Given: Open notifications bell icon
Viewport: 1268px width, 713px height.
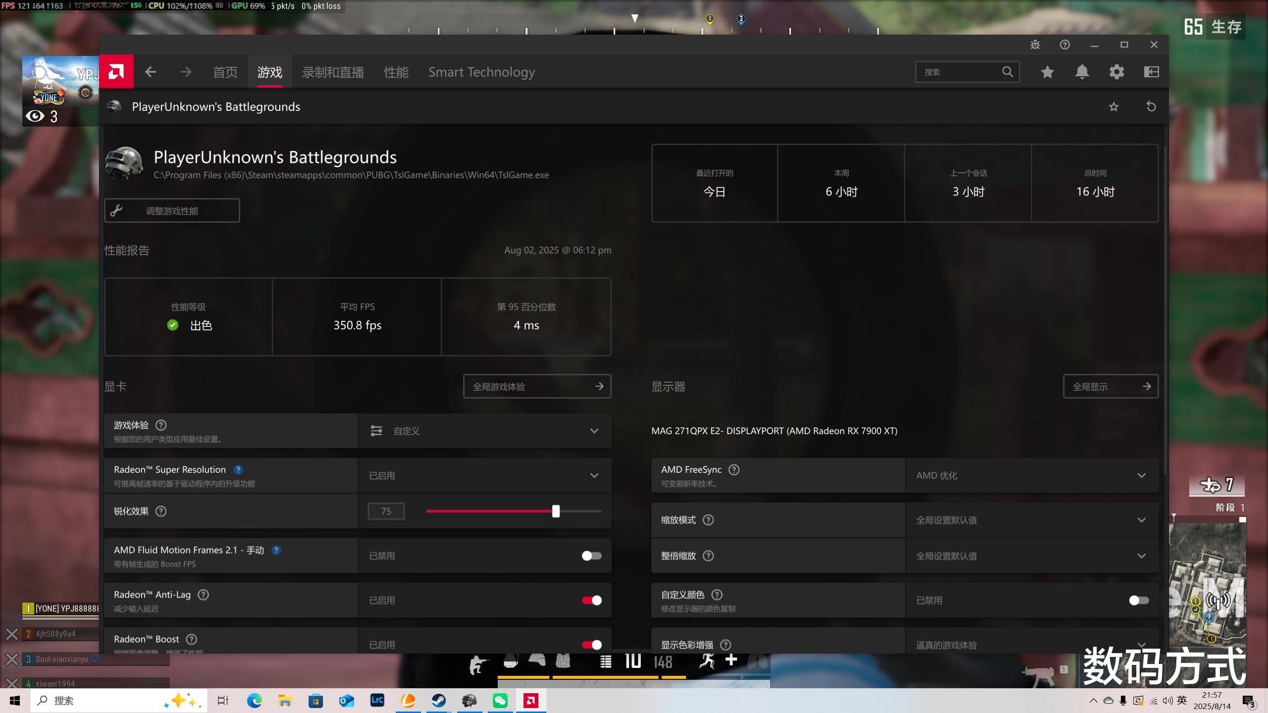Looking at the screenshot, I should tap(1082, 72).
